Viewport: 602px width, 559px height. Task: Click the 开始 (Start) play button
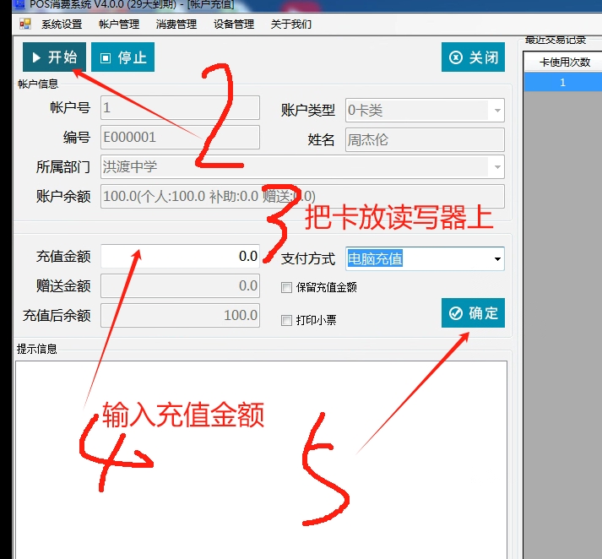click(54, 57)
